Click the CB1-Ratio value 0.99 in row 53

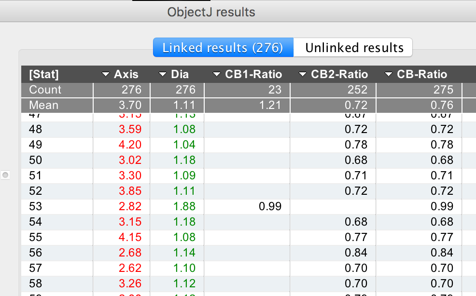[270, 206]
